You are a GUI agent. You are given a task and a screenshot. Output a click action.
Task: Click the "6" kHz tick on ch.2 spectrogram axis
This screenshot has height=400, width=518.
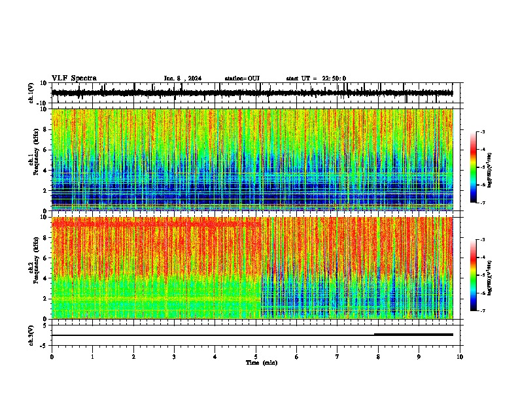[x=45, y=258]
